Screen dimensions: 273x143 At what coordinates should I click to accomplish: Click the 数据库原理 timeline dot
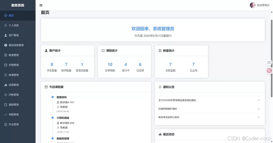pos(53,138)
